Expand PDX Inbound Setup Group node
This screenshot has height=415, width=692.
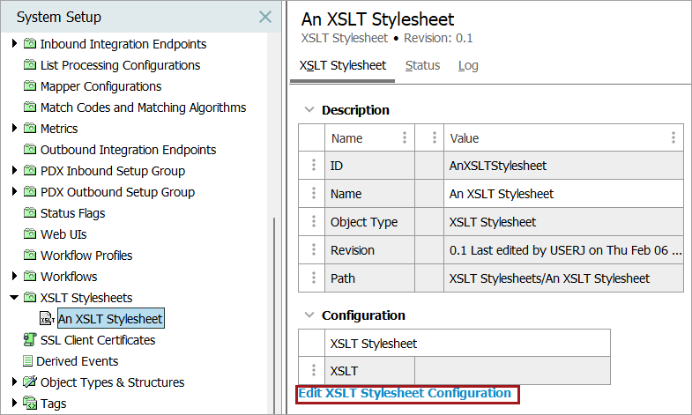click(x=14, y=171)
